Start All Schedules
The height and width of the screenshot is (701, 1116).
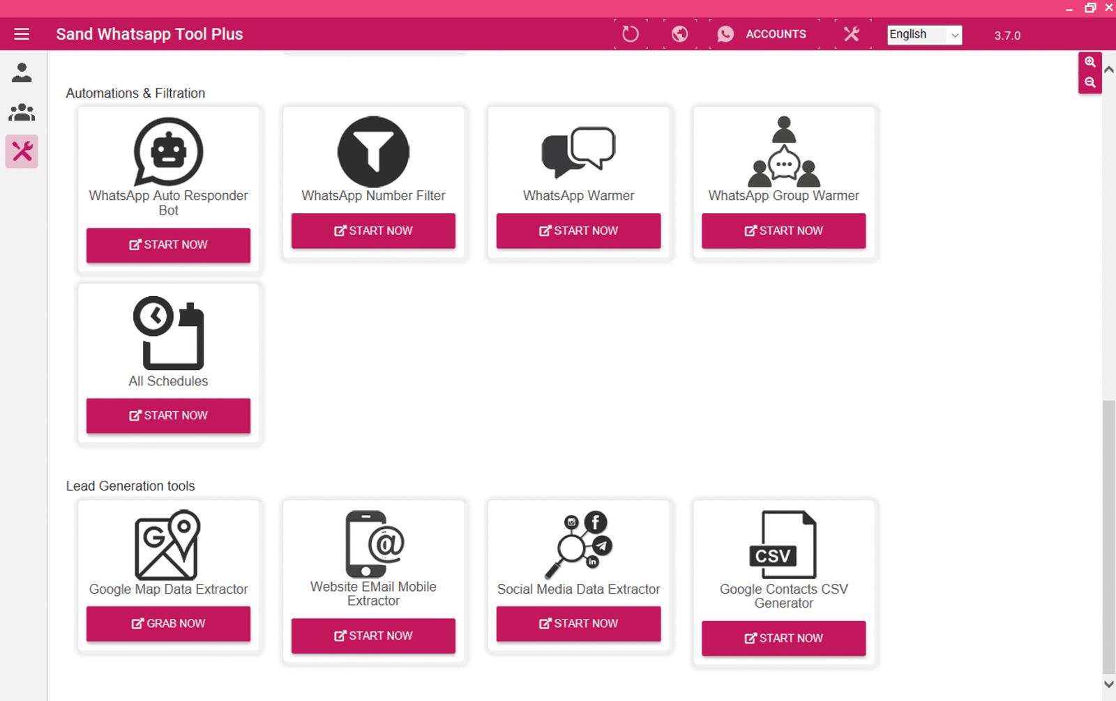point(168,415)
